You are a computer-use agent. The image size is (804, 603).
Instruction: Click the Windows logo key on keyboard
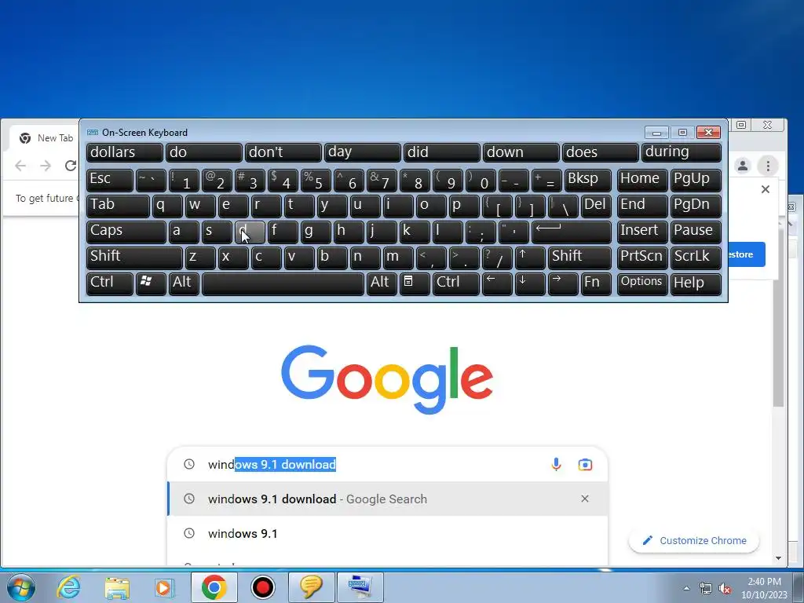151,283
